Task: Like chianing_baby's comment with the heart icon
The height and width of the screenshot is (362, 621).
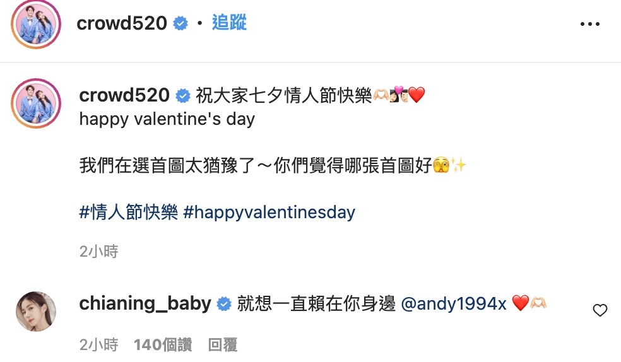Action: click(600, 310)
